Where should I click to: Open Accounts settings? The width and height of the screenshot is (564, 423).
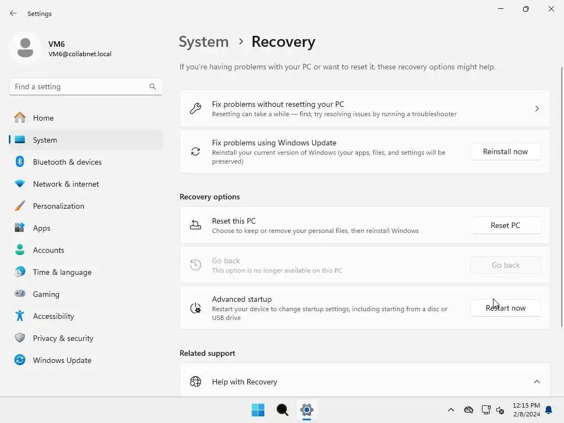coord(86,250)
